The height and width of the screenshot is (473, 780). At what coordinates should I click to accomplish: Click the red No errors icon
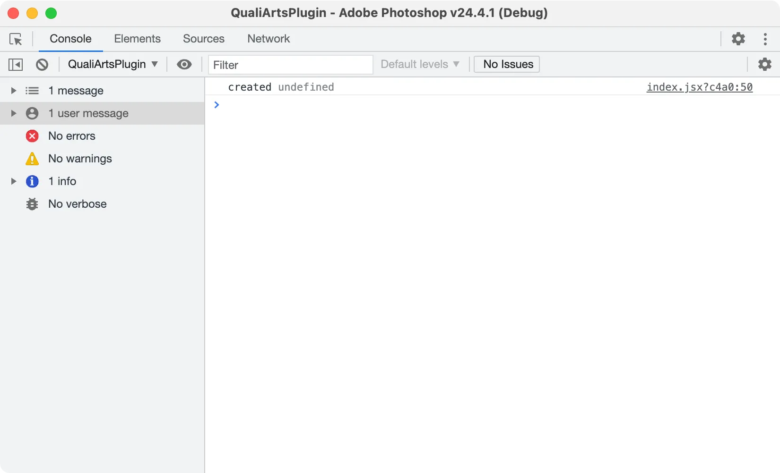pos(32,136)
